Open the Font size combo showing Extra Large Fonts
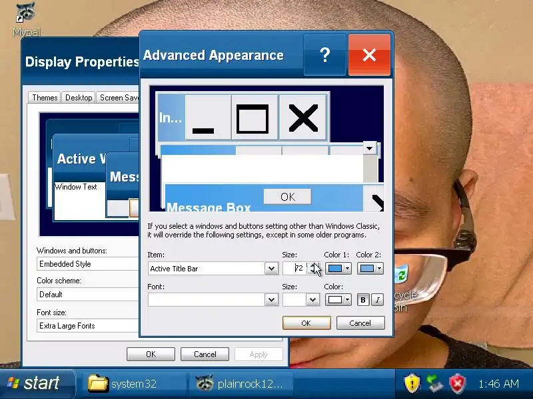Image resolution: width=533 pixels, height=399 pixels. (88, 326)
